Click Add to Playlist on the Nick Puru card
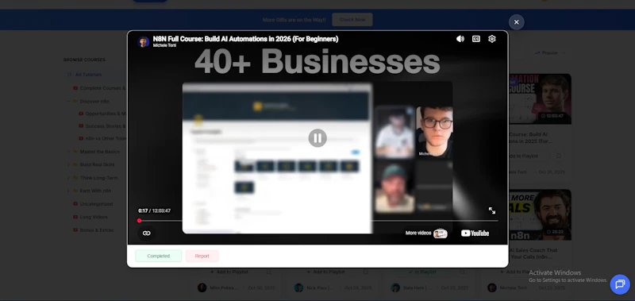The image size is (635, 301). (326, 272)
